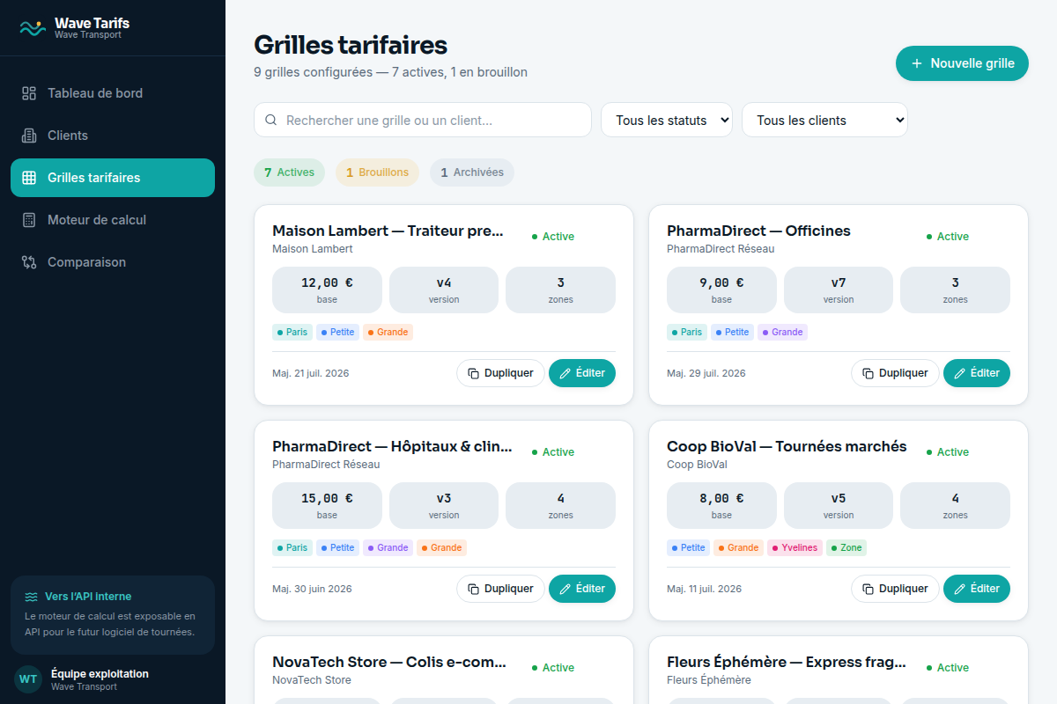Click the Zone tag on Coop BioVal card
This screenshot has height=704, width=1057.
point(846,548)
